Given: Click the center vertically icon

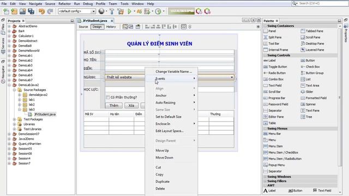Looking at the screenshot, I should click(x=174, y=27).
